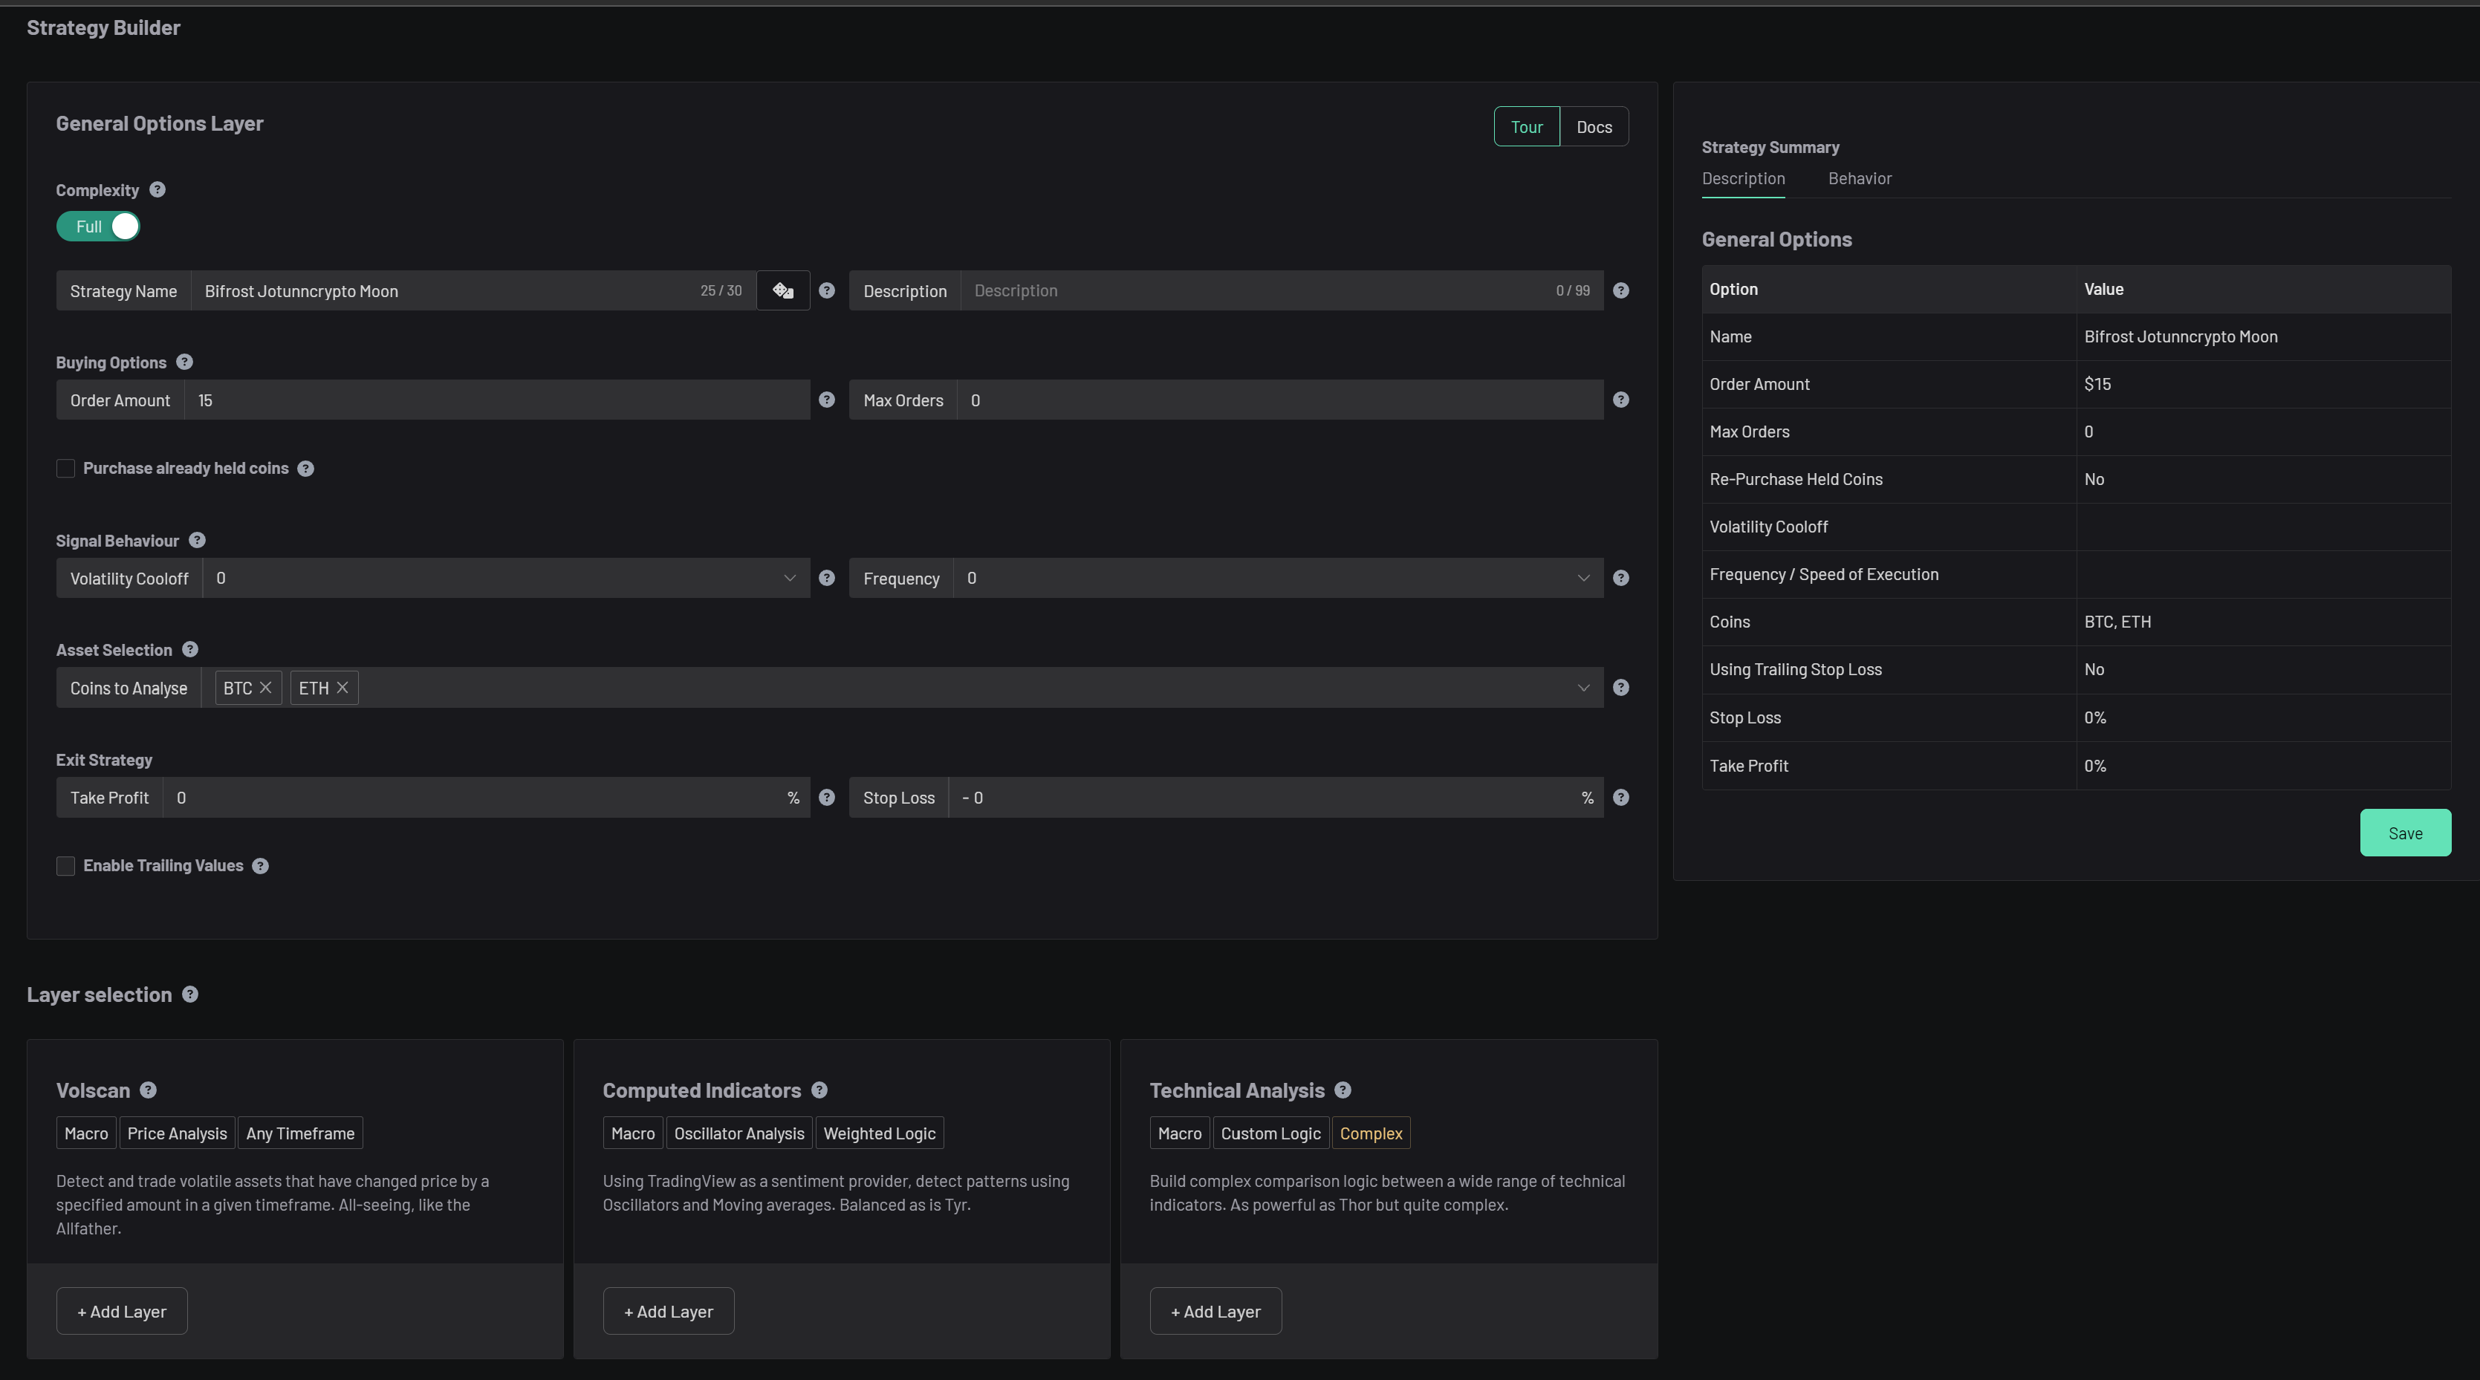This screenshot has height=1380, width=2480.
Task: Click Technical Analysis help icon
Action: click(1342, 1090)
